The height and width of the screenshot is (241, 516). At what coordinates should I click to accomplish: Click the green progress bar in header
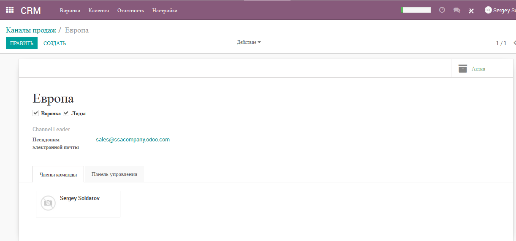click(x=416, y=10)
